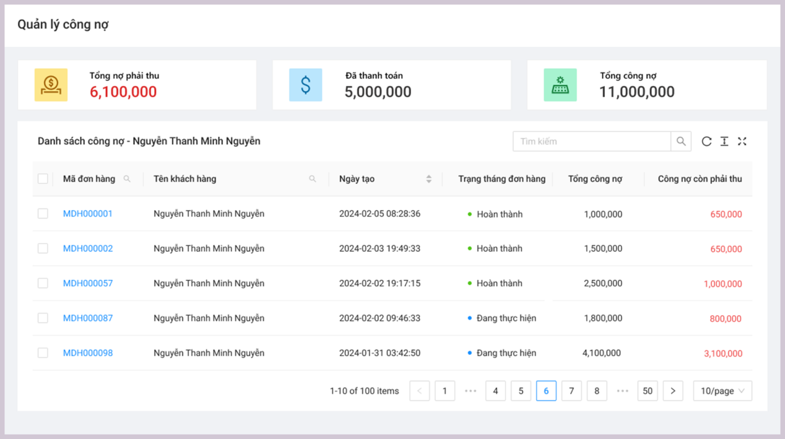Sort by Ngày tạo column arrows
The height and width of the screenshot is (439, 785).
click(429, 179)
